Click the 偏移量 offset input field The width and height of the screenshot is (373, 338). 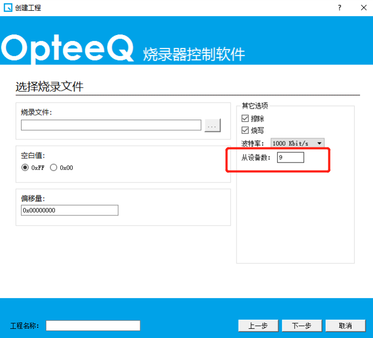[x=69, y=210]
